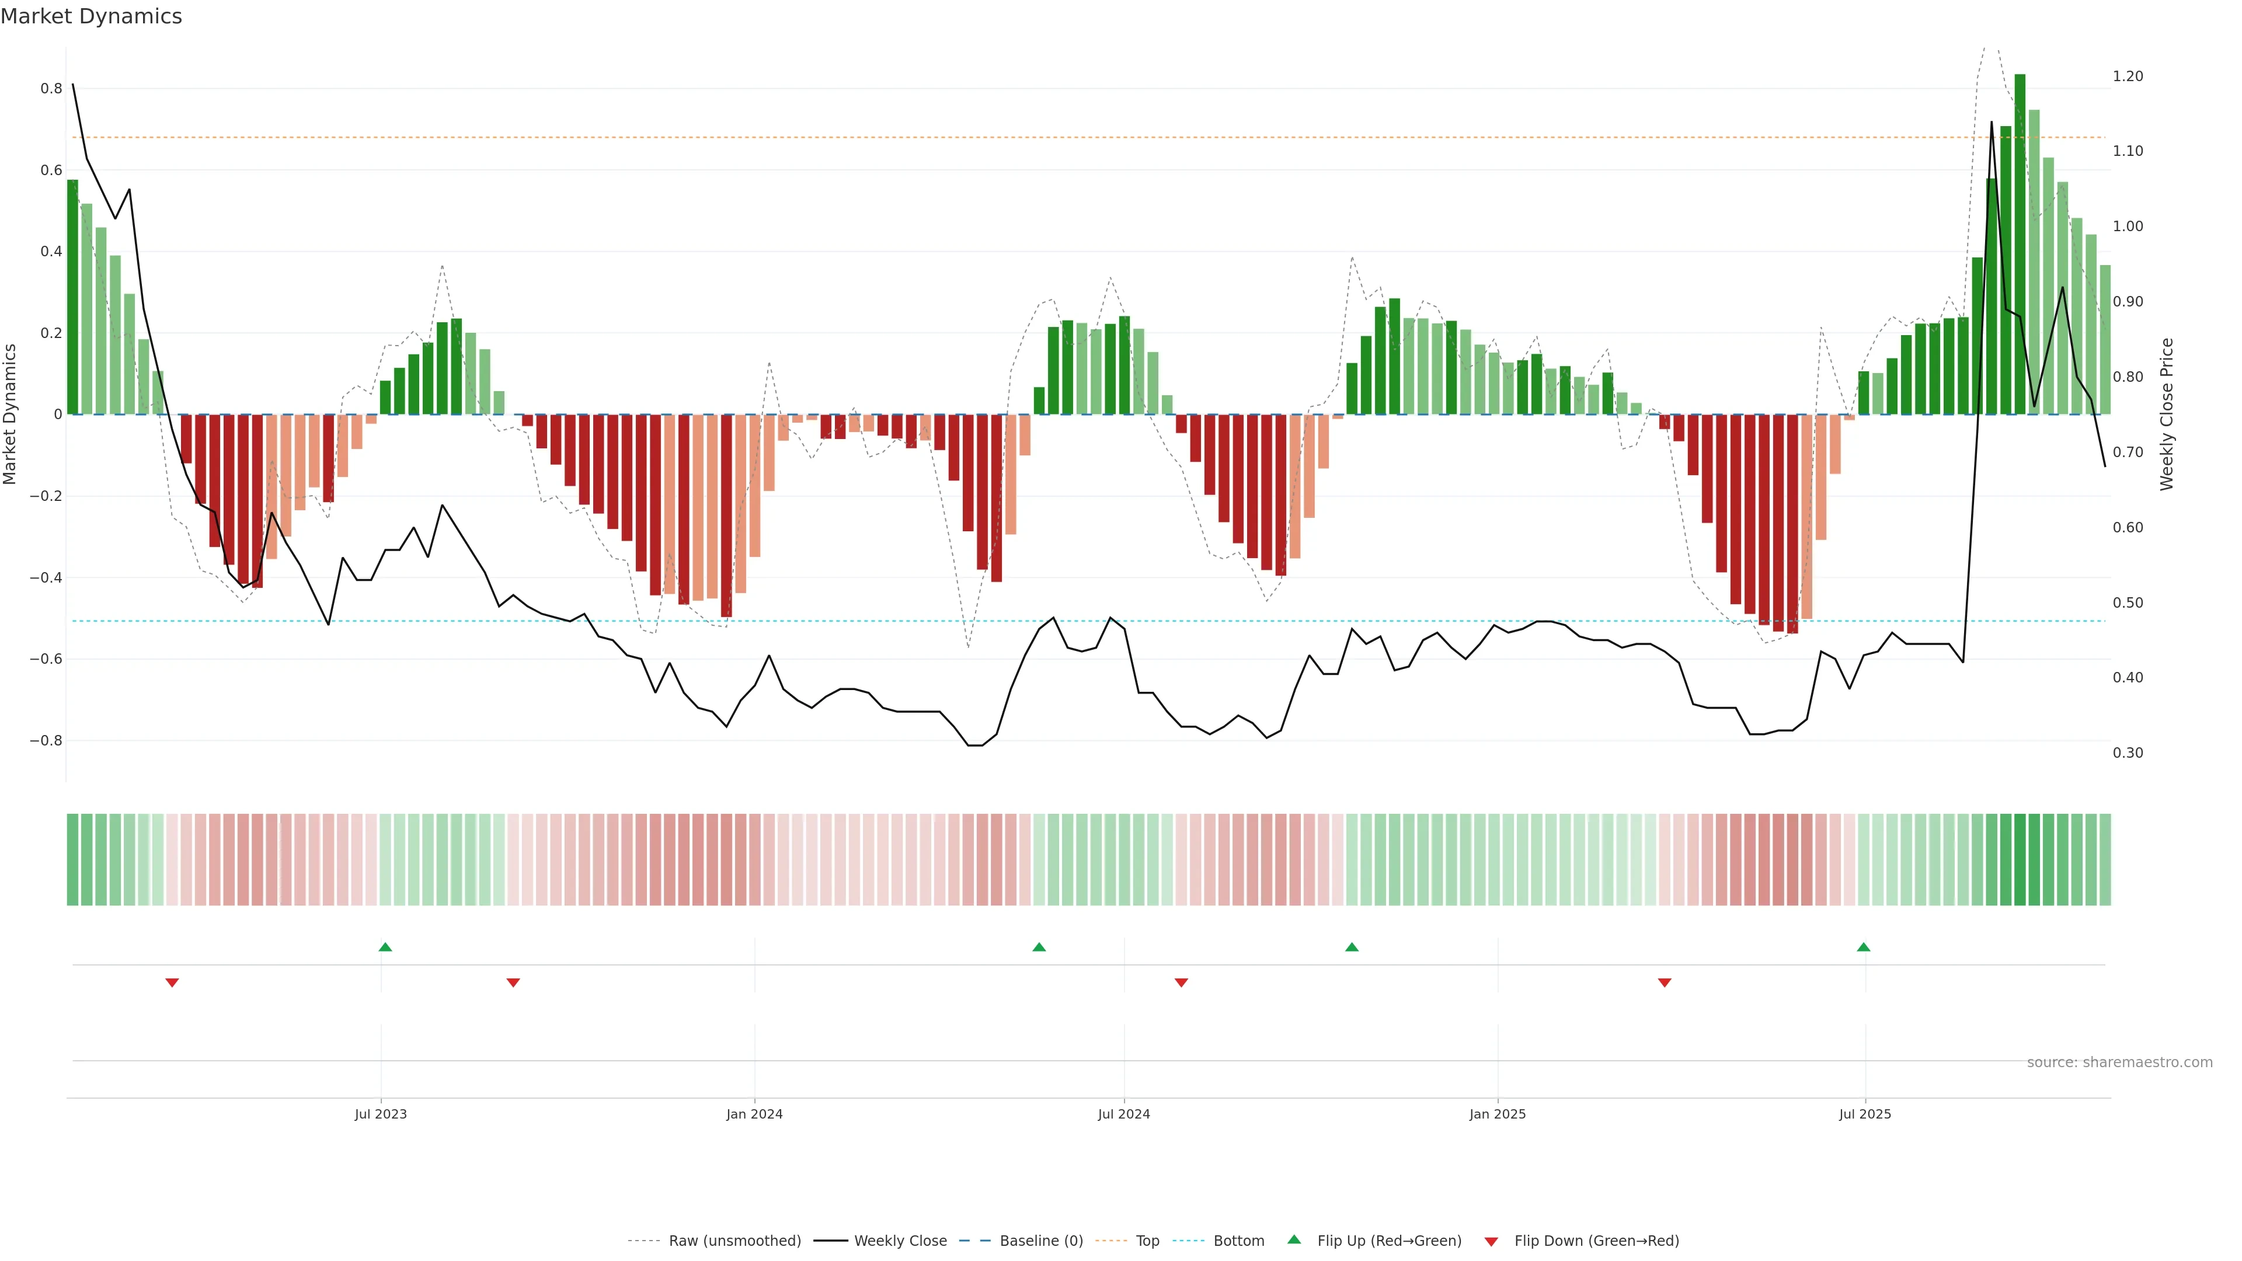Image resolution: width=2242 pixels, height=1261 pixels.
Task: Click the Market Dynamics chart title
Action: pyautogui.click(x=92, y=16)
